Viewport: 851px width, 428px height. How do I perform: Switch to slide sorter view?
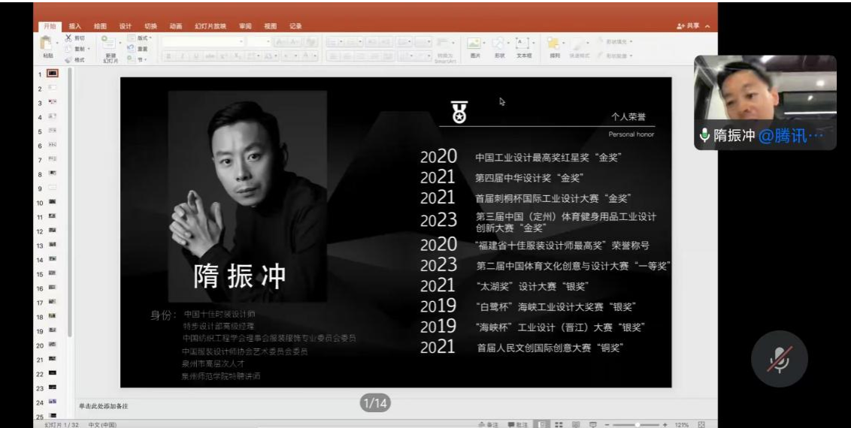point(559,424)
